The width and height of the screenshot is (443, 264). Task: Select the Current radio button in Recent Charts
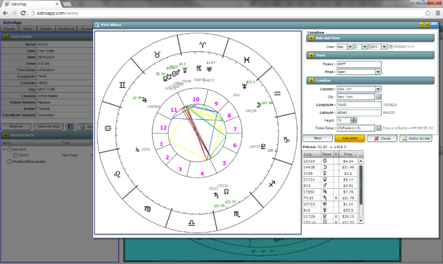11,149
